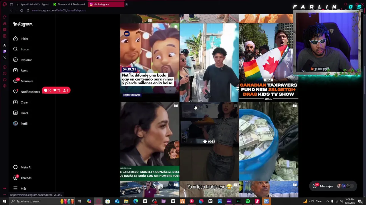Open Meta AI circle icon

click(15, 167)
